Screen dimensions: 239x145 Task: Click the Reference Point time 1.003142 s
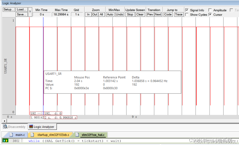point(110,81)
